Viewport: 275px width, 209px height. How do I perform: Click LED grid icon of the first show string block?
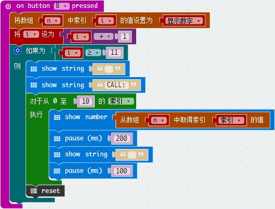pos(34,69)
